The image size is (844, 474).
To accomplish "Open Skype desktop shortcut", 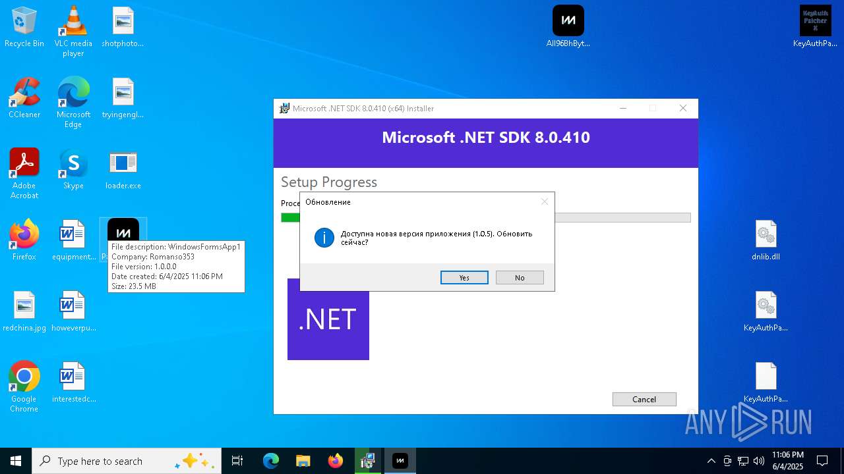I will pyautogui.click(x=73, y=170).
